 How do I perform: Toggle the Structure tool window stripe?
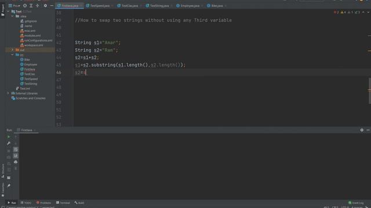[2, 171]
